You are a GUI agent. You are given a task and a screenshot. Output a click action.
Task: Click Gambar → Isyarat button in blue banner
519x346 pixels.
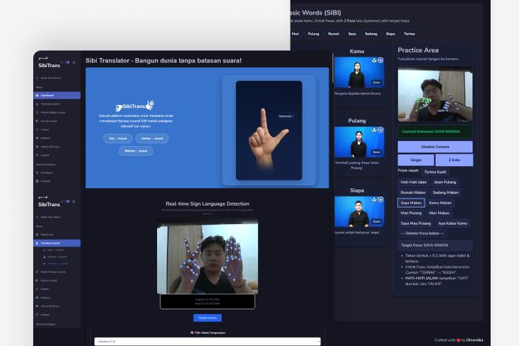point(152,138)
